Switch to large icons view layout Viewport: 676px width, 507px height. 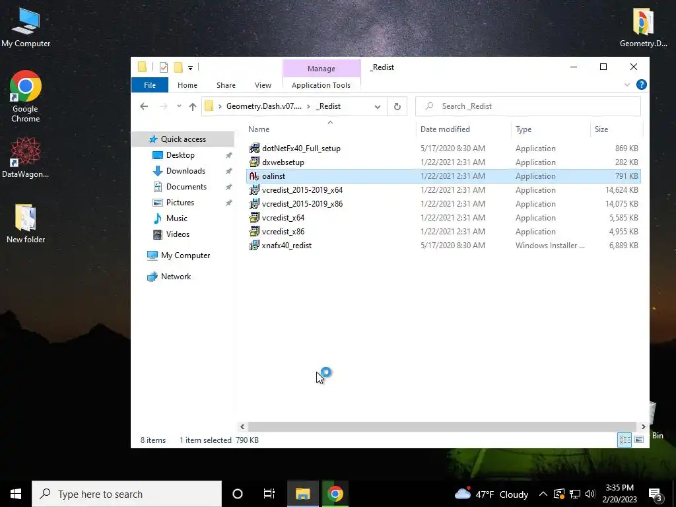(639, 440)
